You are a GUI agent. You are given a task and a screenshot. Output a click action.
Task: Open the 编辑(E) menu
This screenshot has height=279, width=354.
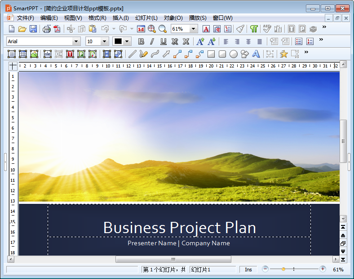click(49, 18)
